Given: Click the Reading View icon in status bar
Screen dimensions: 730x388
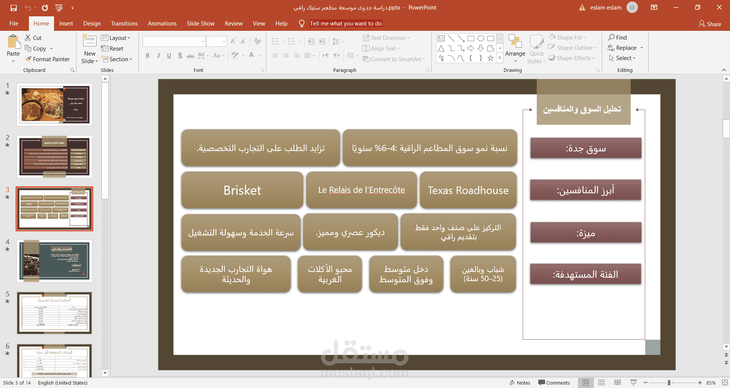Looking at the screenshot, I should [617, 383].
